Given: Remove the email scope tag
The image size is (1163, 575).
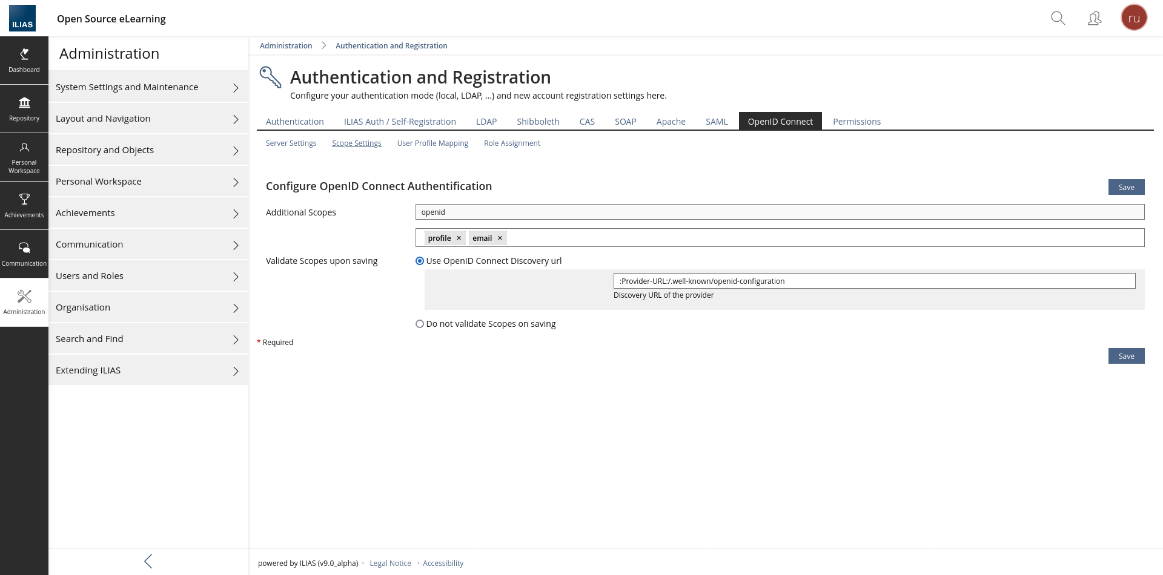Looking at the screenshot, I should click(500, 238).
